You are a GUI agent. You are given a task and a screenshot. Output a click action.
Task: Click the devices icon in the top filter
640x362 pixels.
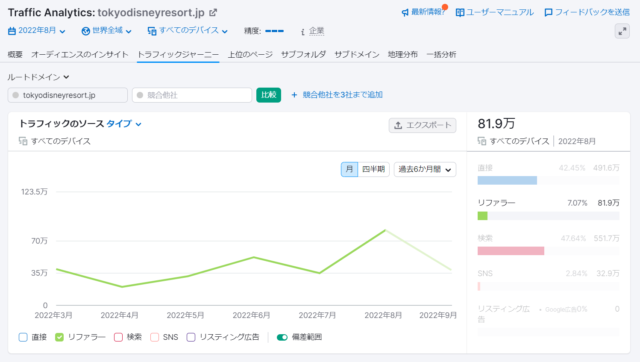click(152, 31)
